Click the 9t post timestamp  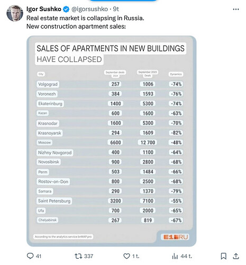116,9
